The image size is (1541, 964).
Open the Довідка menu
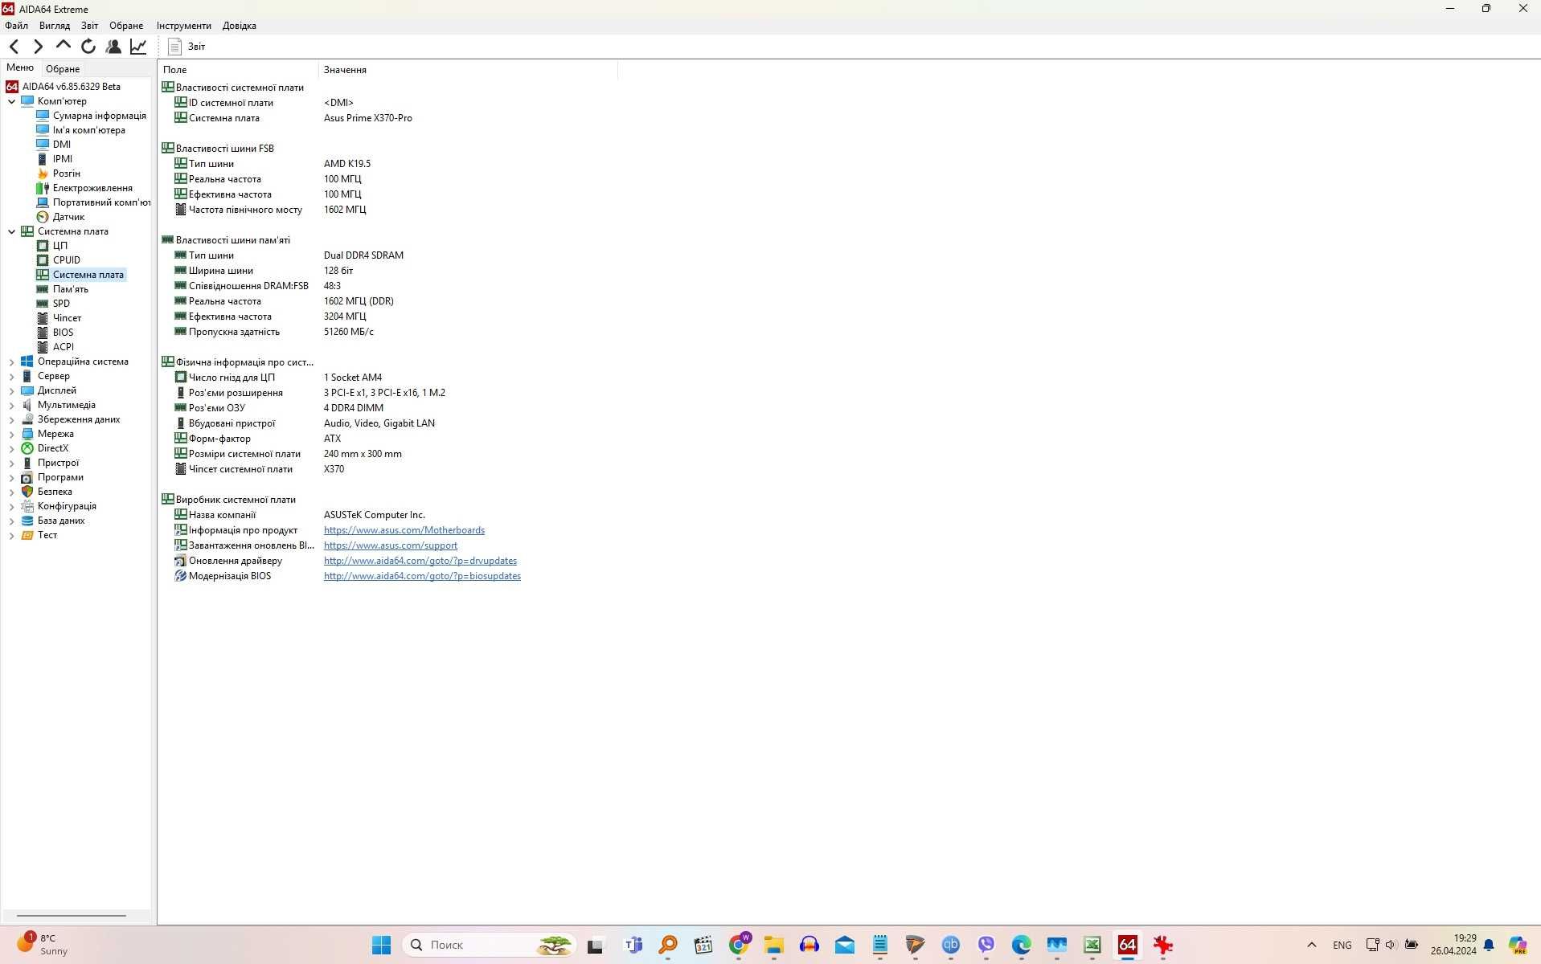click(x=239, y=26)
